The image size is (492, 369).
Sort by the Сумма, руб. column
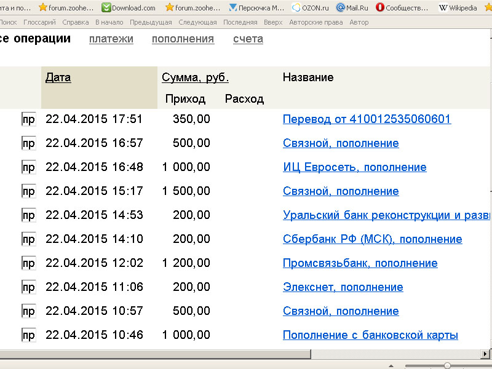(195, 77)
